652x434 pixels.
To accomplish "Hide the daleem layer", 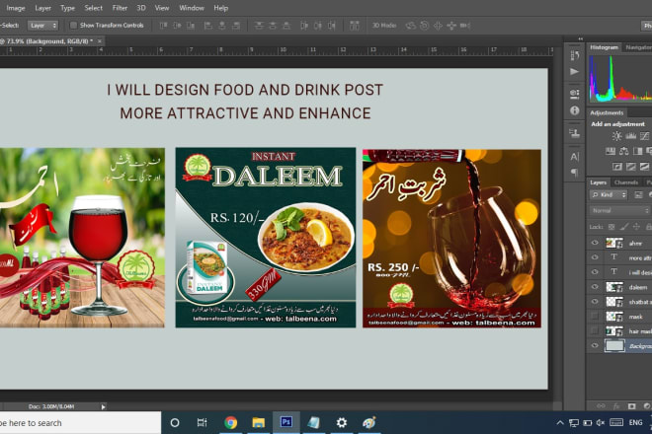I will tap(595, 287).
